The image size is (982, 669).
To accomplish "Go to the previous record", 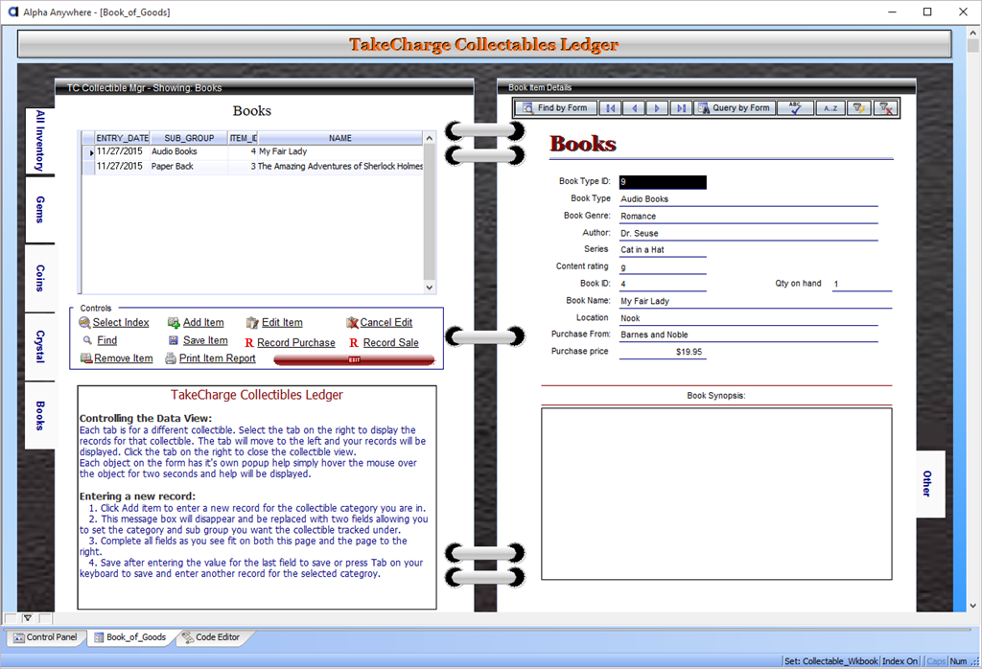I will [634, 108].
